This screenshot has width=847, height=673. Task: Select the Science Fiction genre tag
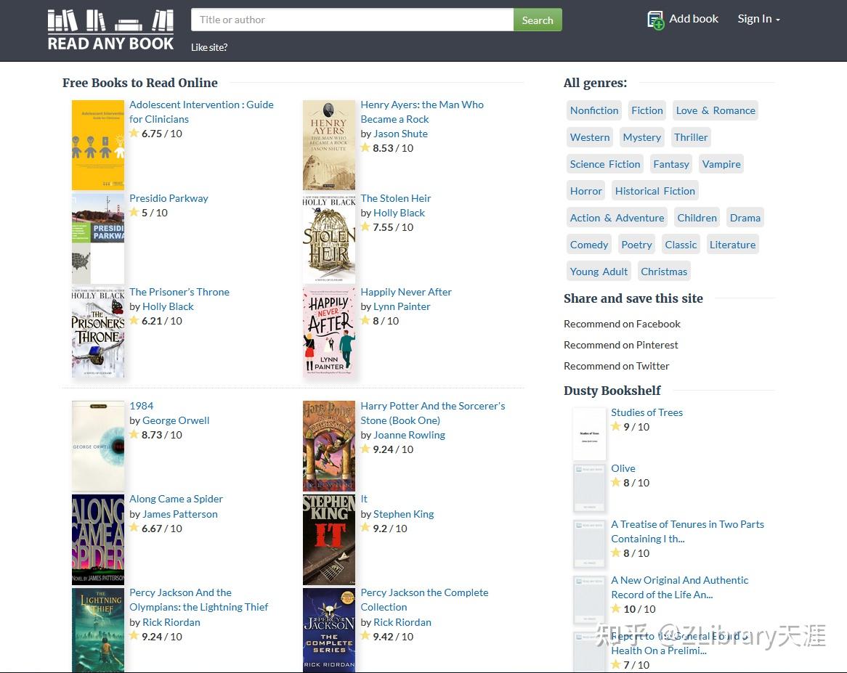tap(605, 164)
